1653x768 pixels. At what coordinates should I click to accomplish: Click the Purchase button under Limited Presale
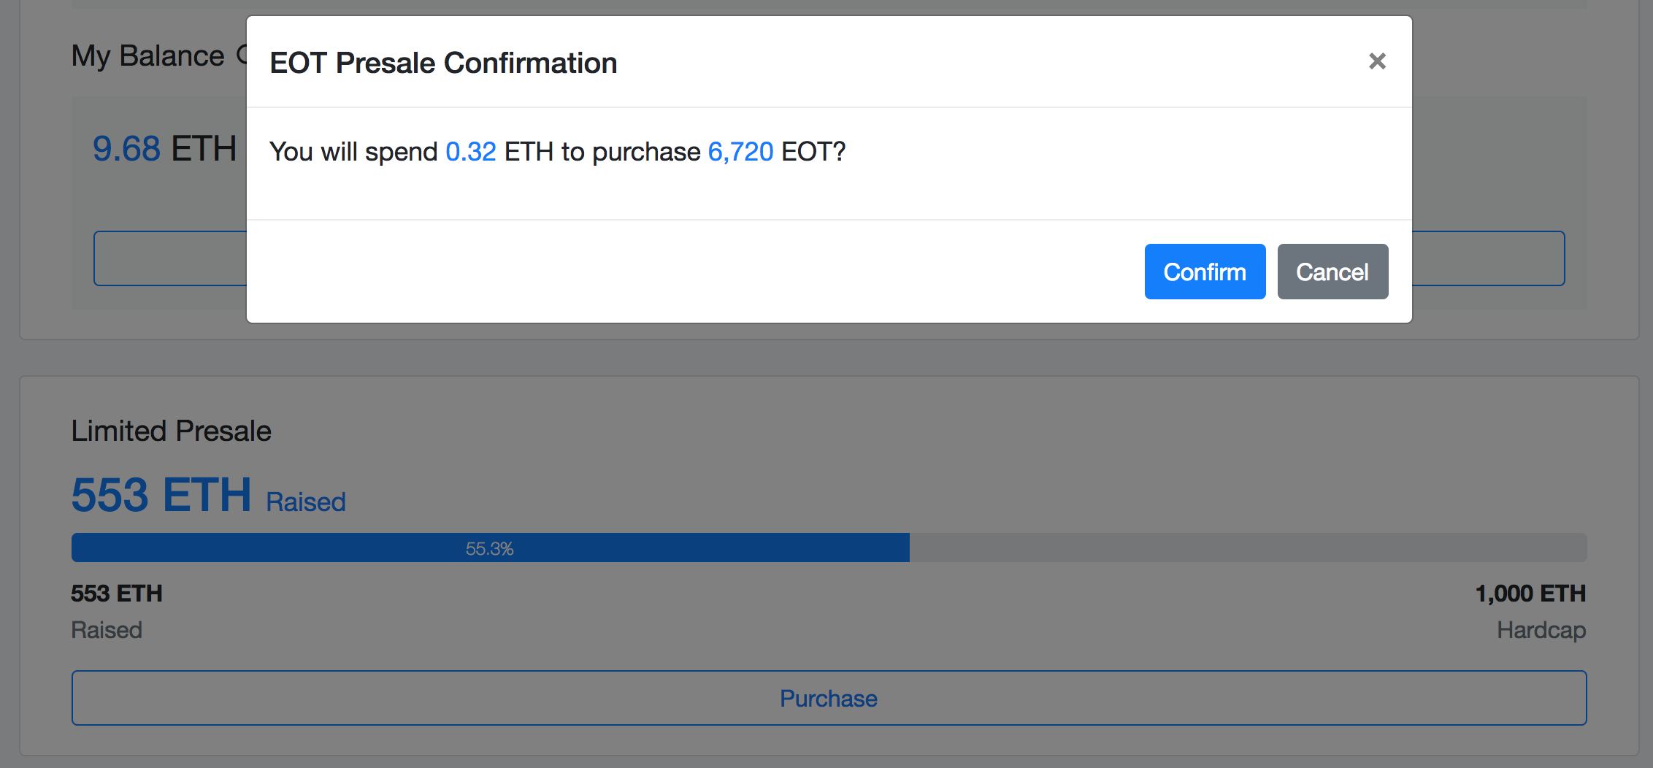[829, 698]
